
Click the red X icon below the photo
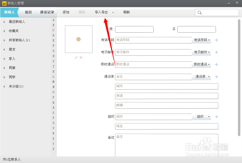click(x=81, y=57)
